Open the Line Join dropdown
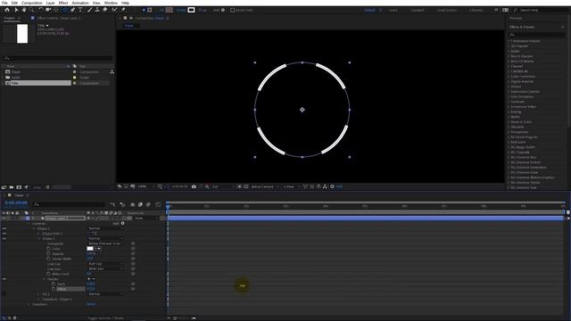The height and width of the screenshot is (321, 571). point(105,269)
